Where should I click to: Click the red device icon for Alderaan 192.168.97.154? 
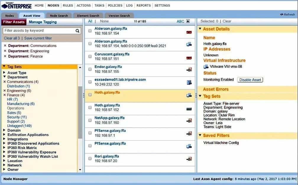pos(189,32)
